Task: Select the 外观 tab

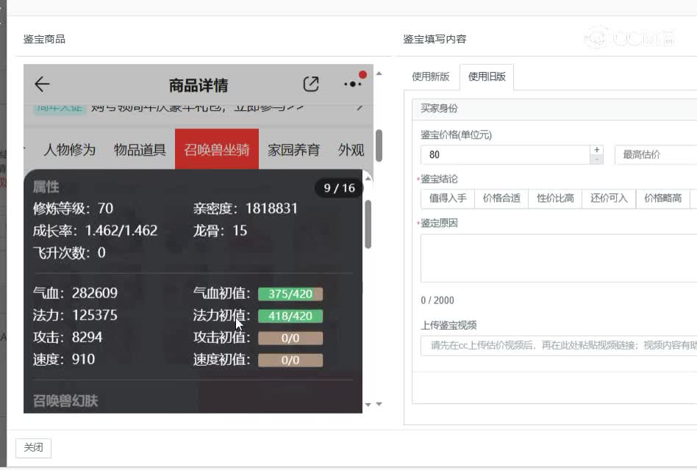Action: pos(351,150)
